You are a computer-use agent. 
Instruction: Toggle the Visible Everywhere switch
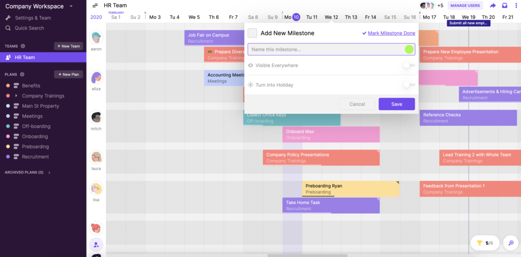(409, 66)
